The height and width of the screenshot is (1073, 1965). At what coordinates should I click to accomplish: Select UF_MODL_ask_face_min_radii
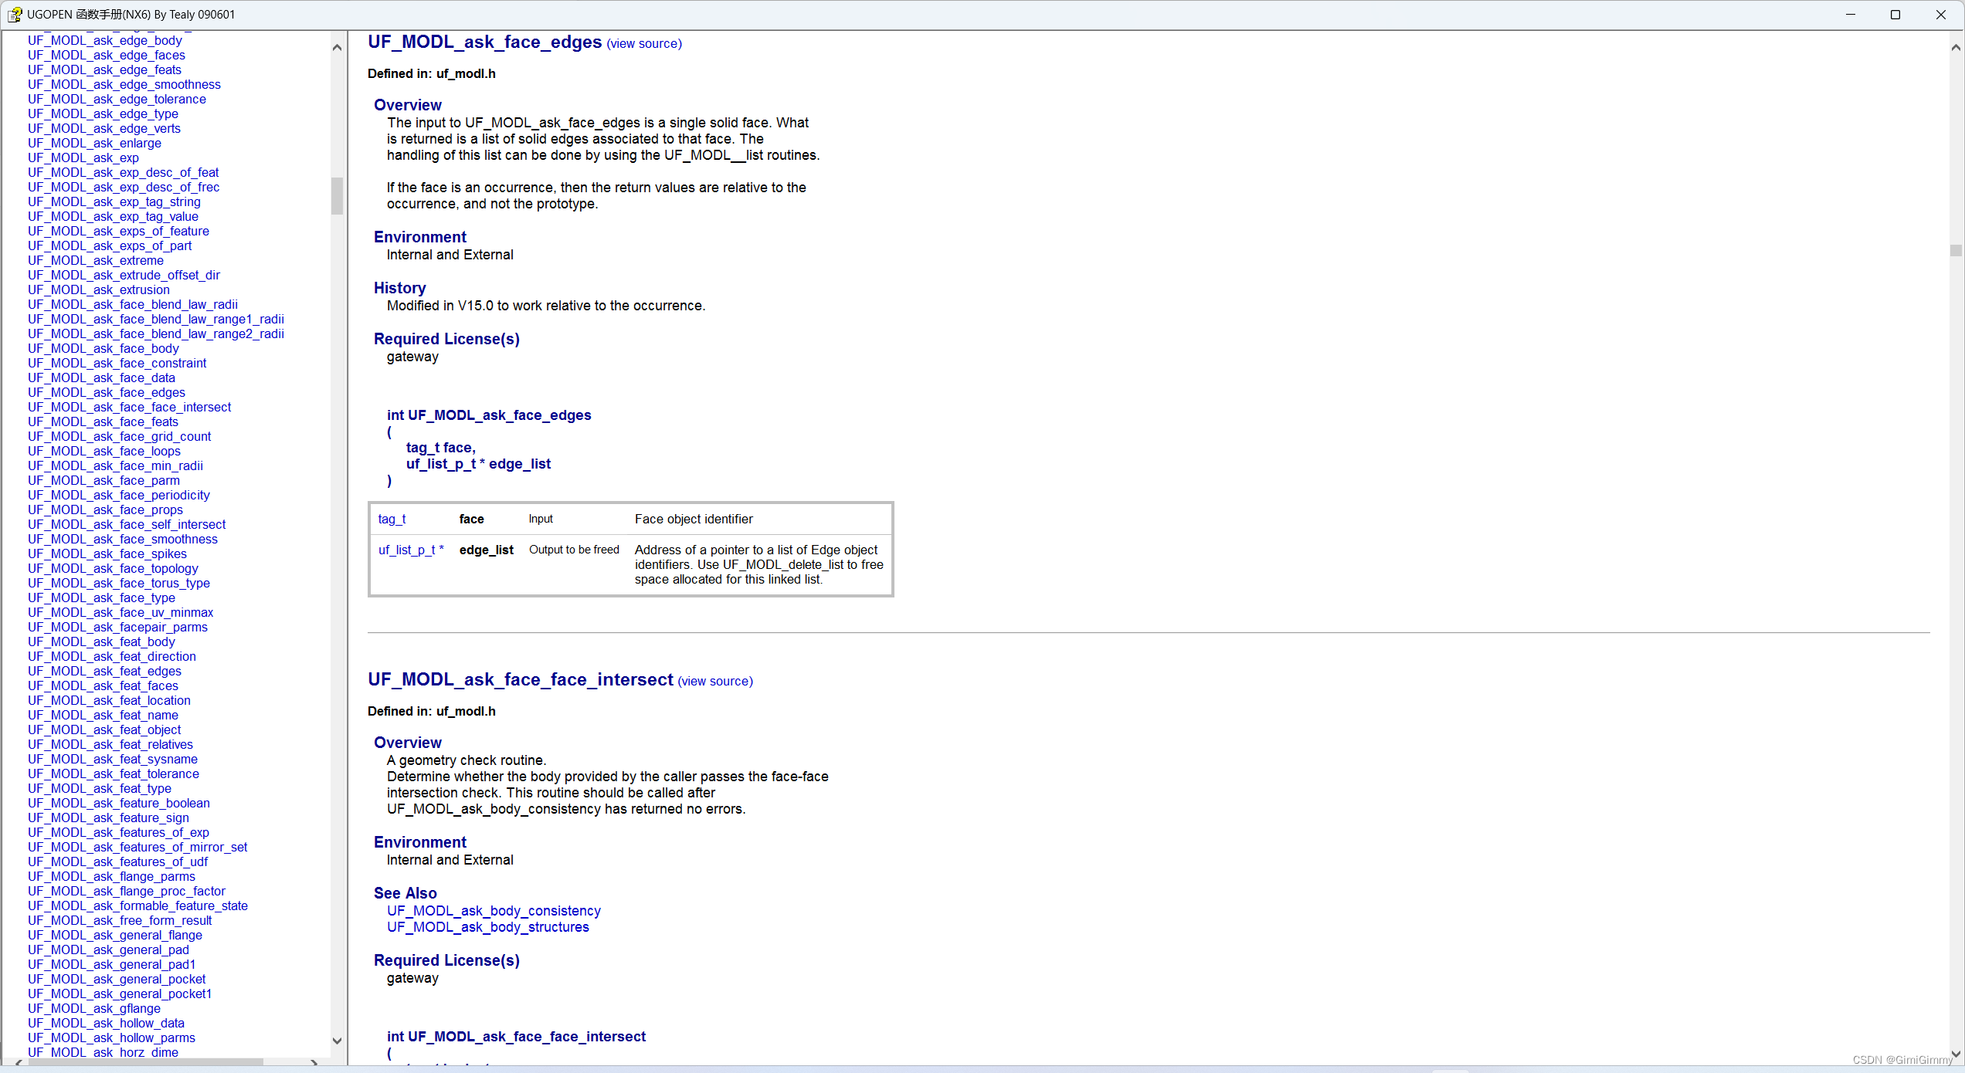[116, 465]
